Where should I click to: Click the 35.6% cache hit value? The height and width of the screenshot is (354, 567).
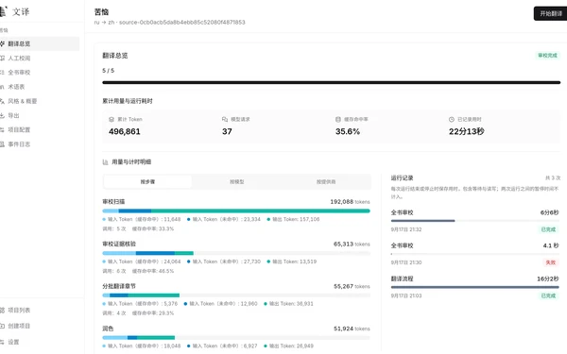(348, 132)
